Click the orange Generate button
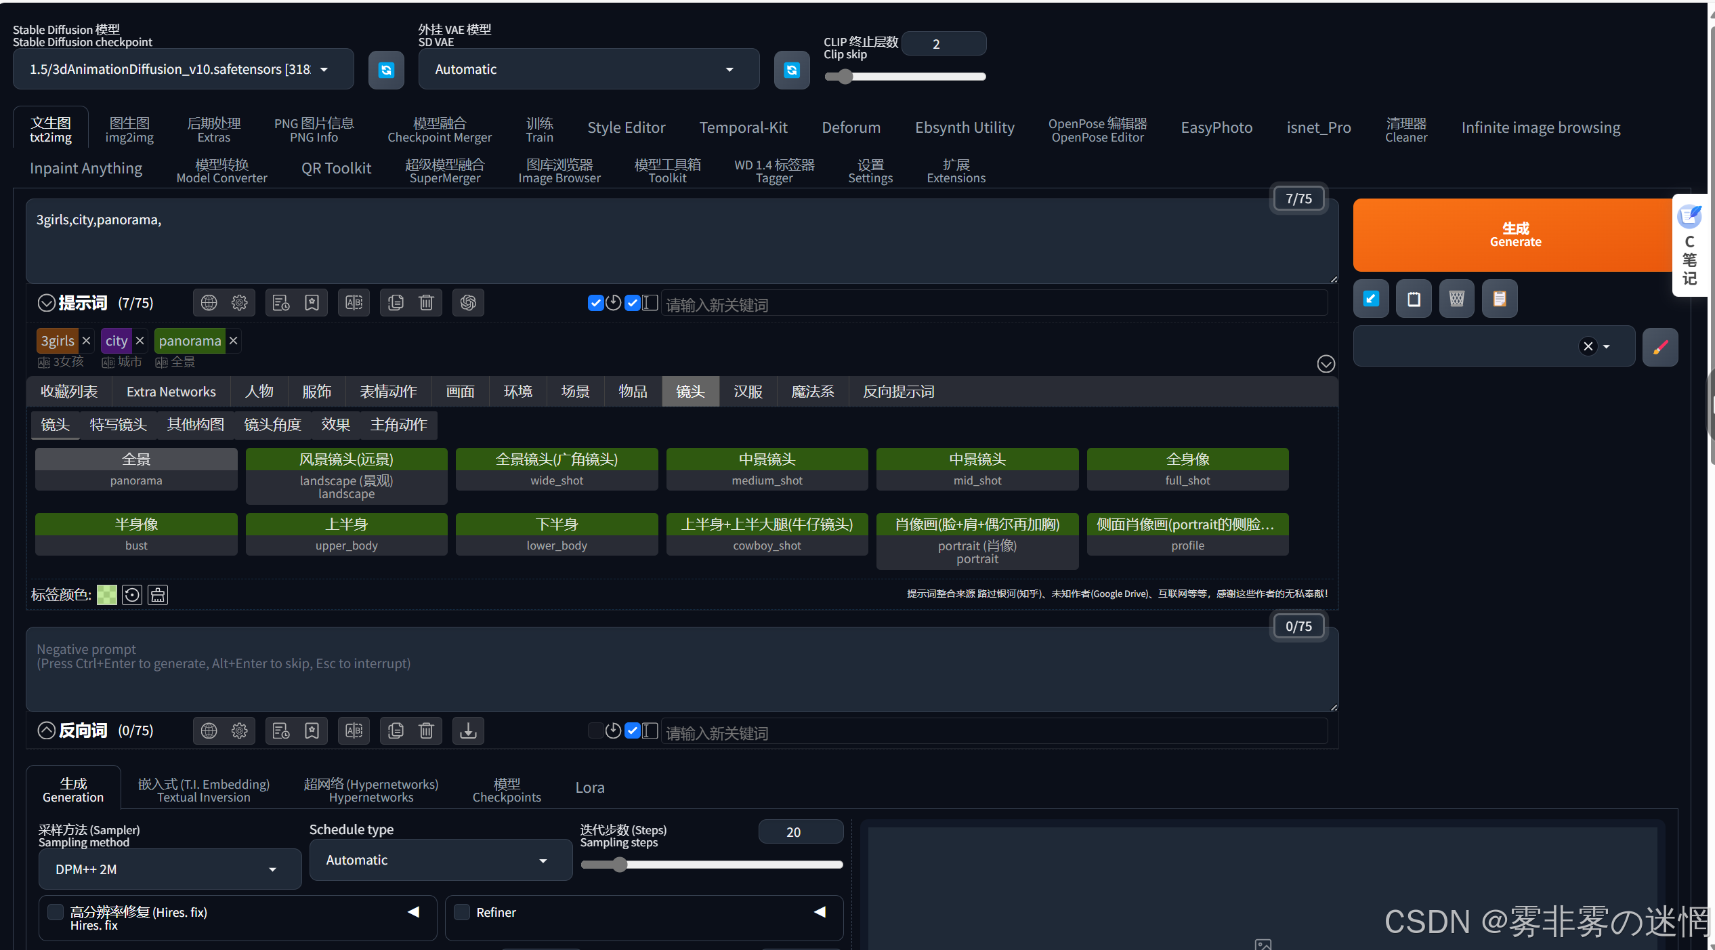 [1515, 234]
